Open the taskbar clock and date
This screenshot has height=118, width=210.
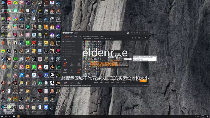point(203,116)
